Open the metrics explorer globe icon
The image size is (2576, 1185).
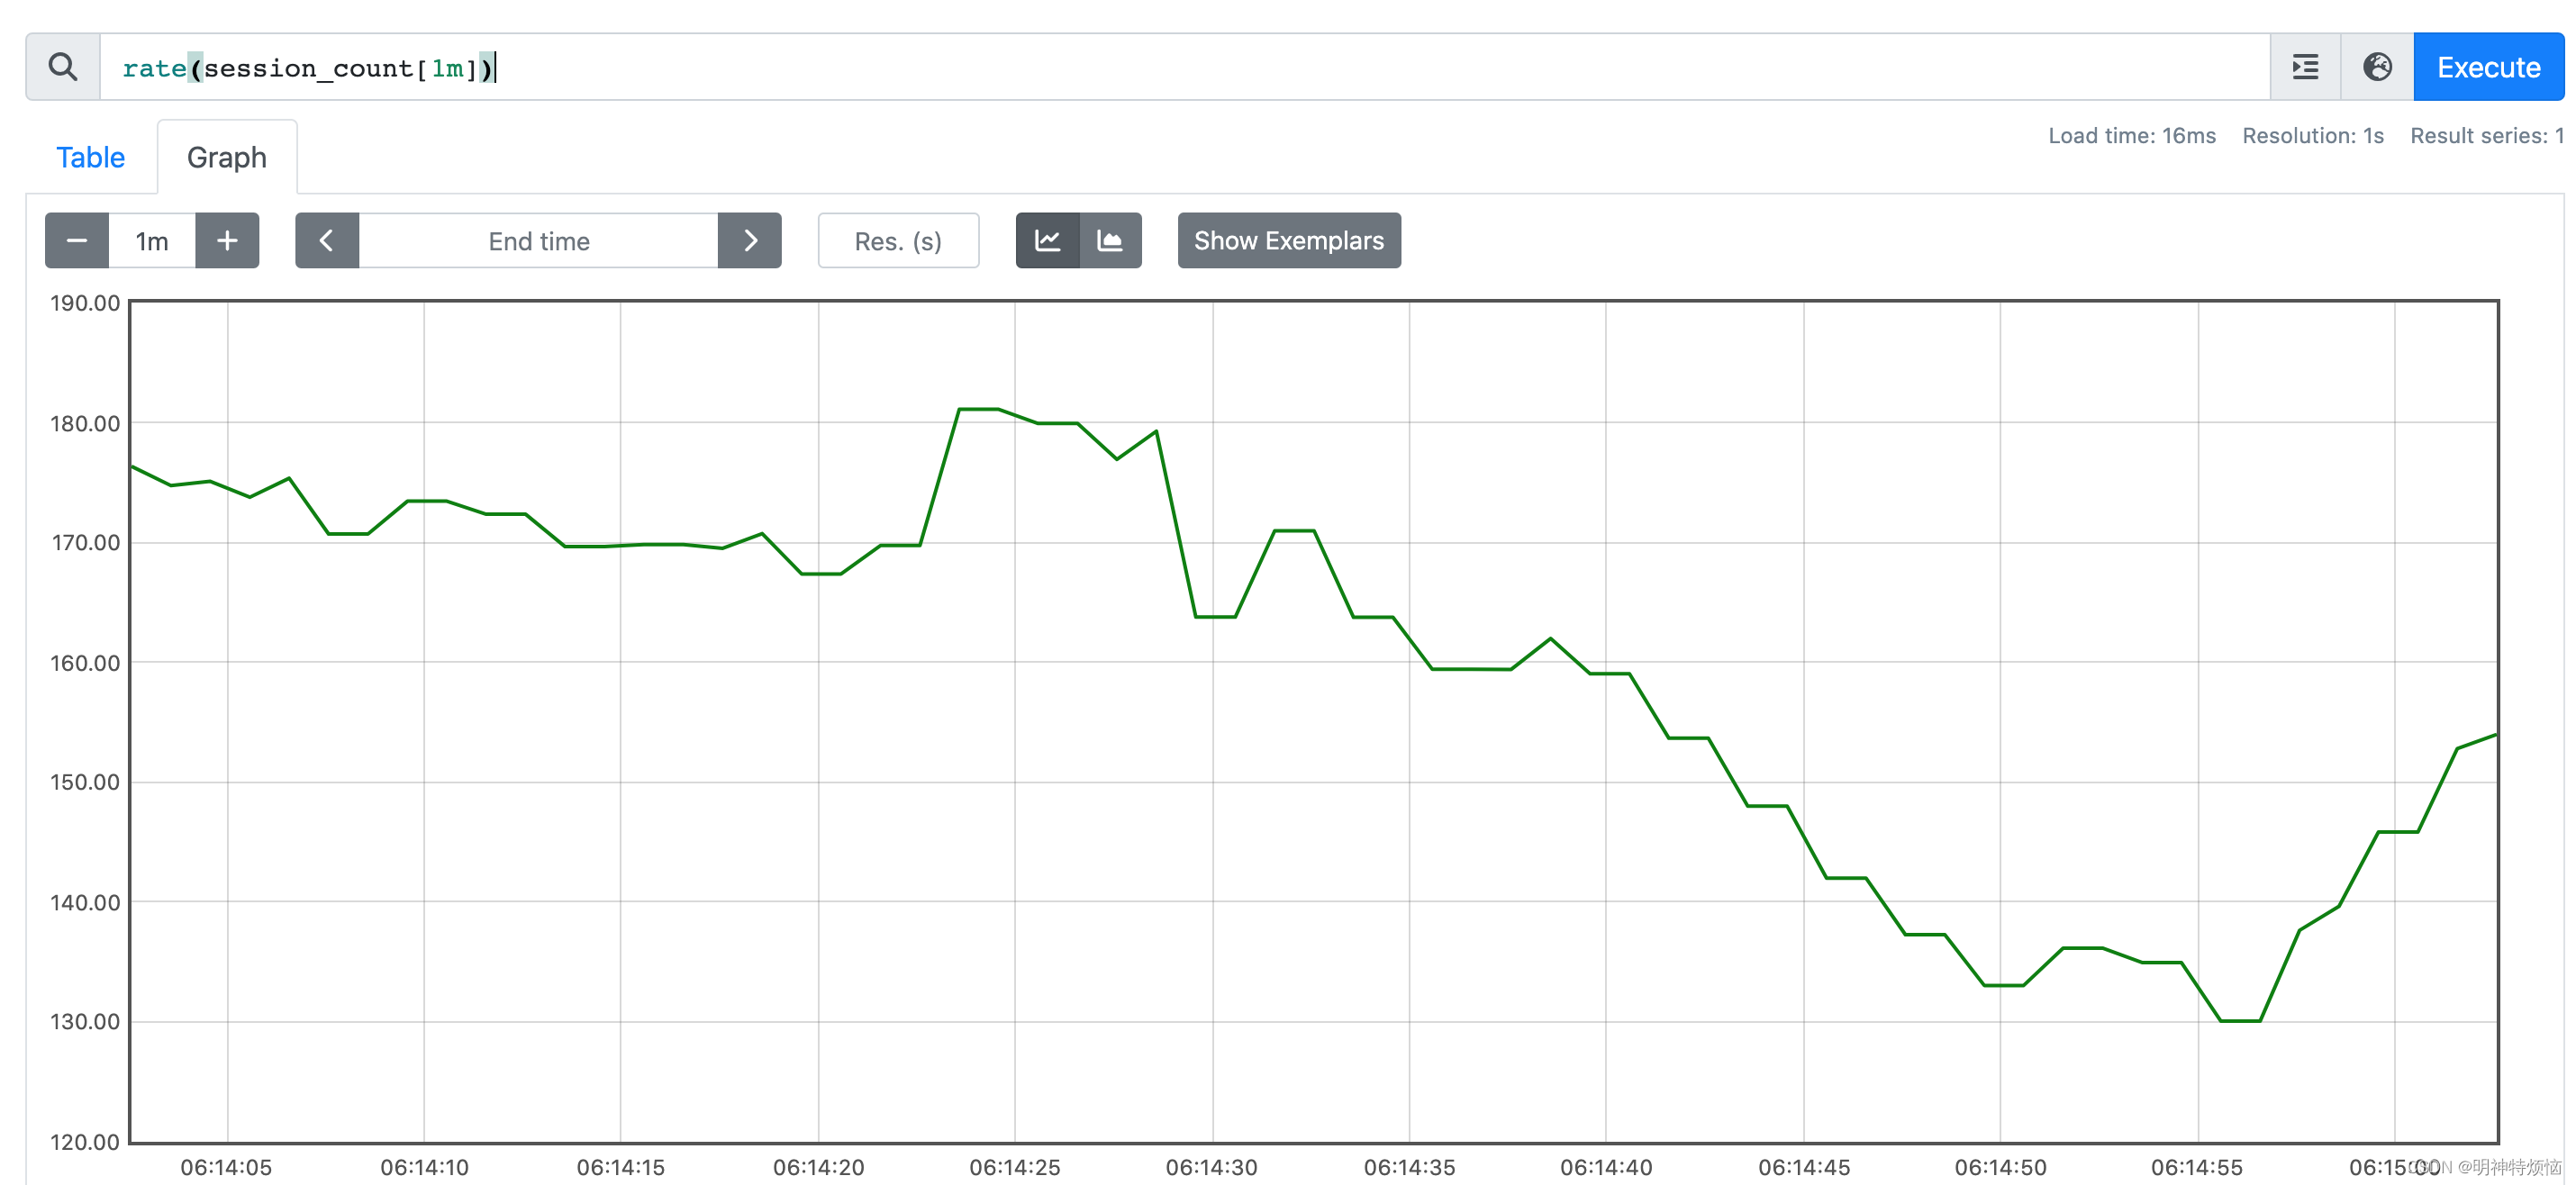tap(2377, 67)
